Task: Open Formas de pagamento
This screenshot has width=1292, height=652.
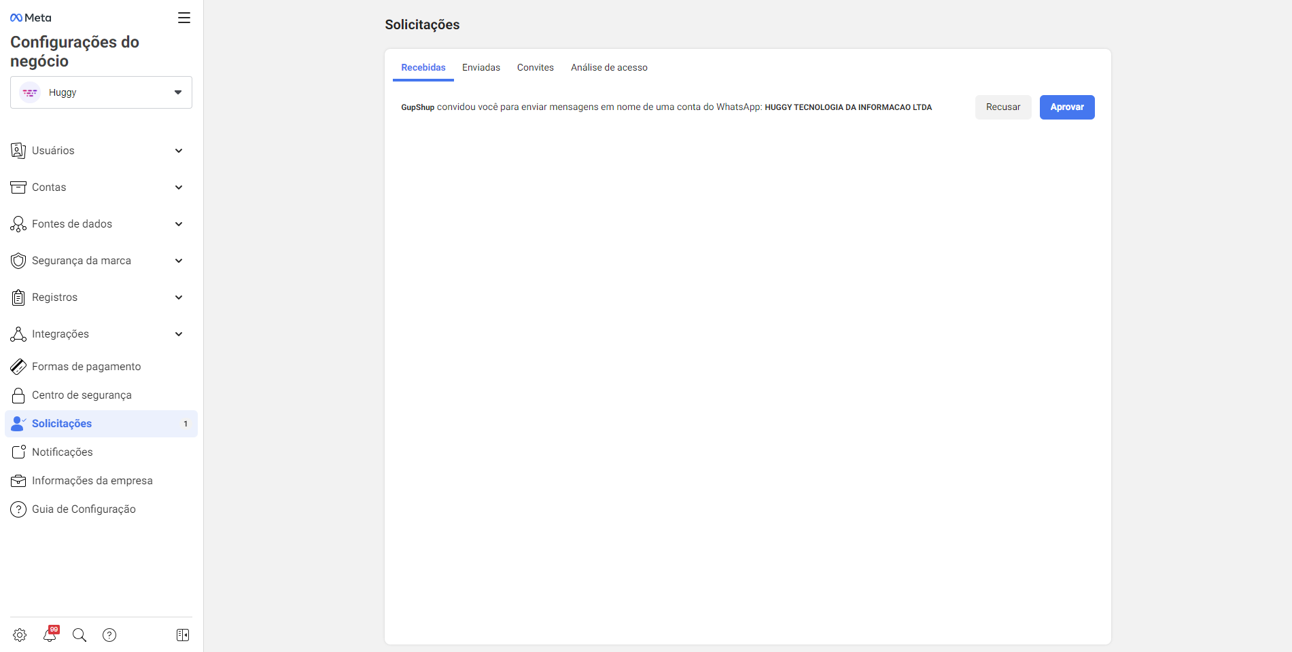Action: 101,367
